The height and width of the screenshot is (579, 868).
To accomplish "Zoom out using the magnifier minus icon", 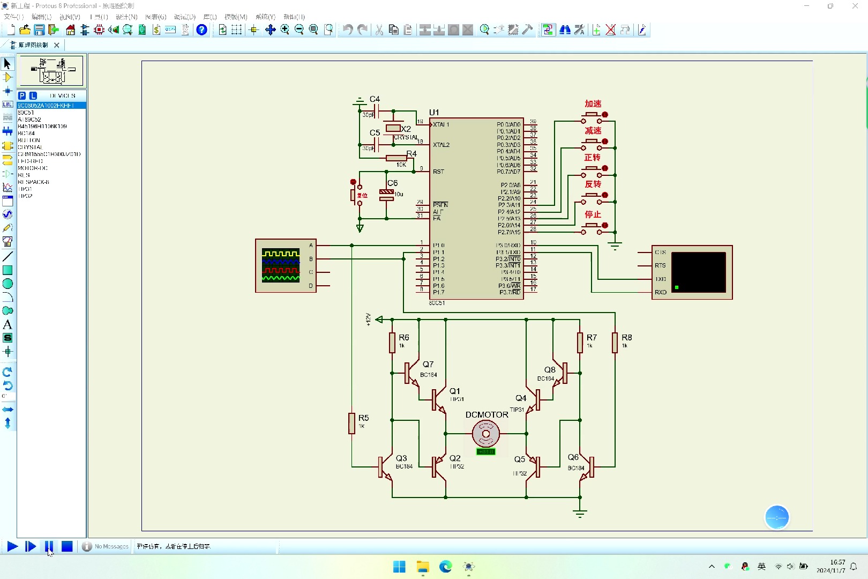I will pos(299,30).
